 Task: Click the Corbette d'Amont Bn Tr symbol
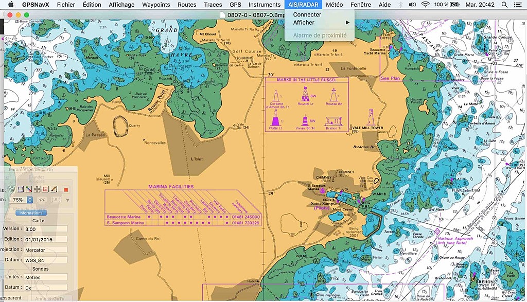[x=276, y=95]
